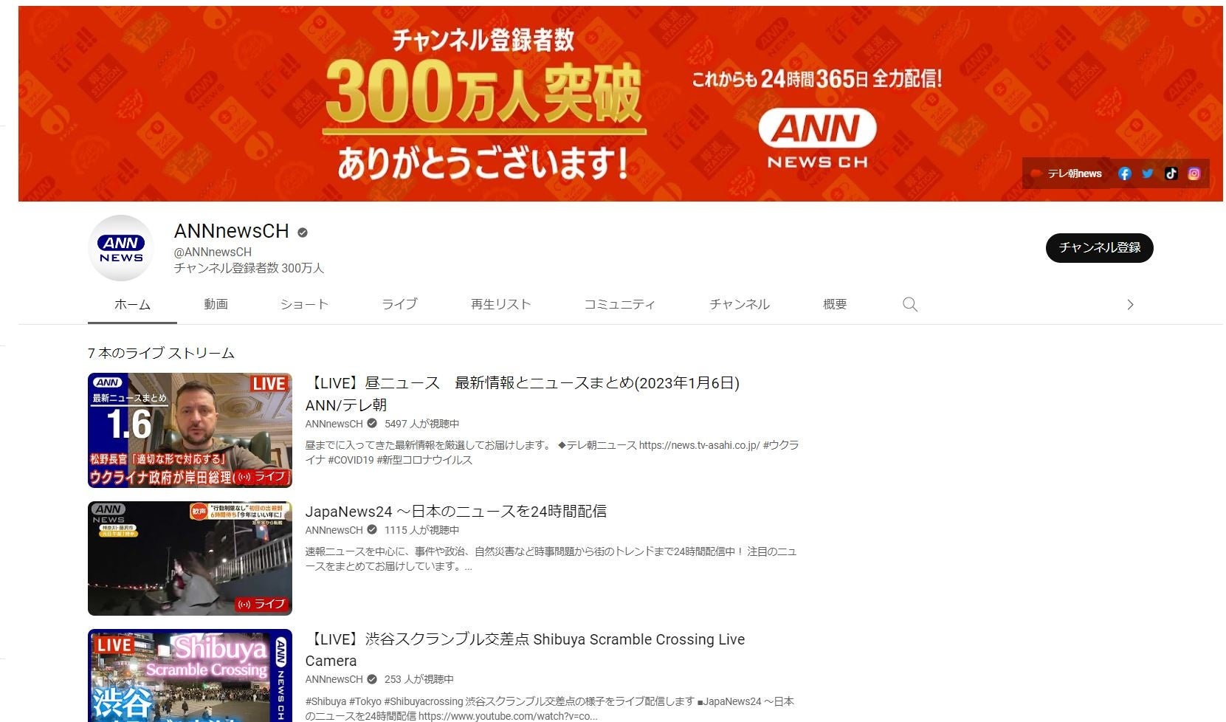This screenshot has width=1226, height=722.
Task: Switch to the 動画 tab
Action: click(216, 303)
